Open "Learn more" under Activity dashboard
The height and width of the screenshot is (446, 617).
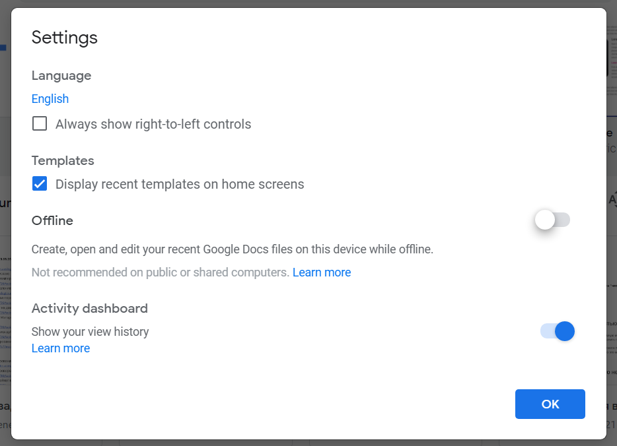[60, 348]
